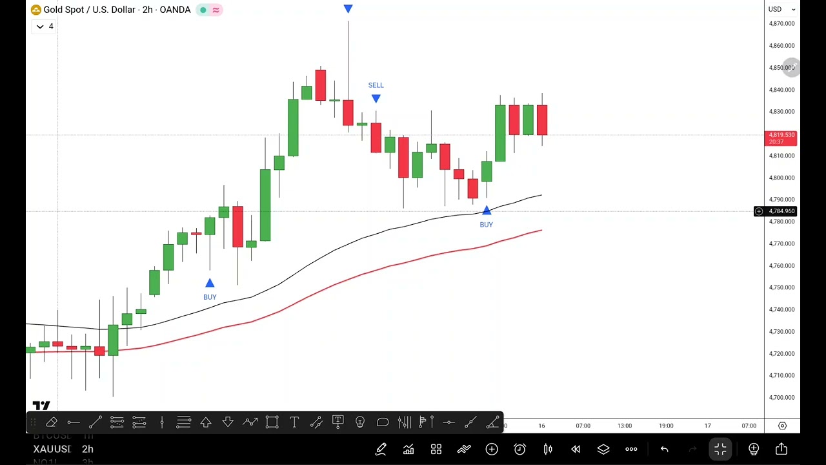Open chart settings gear on time axis
This screenshot has width=826, height=465.
tap(782, 426)
